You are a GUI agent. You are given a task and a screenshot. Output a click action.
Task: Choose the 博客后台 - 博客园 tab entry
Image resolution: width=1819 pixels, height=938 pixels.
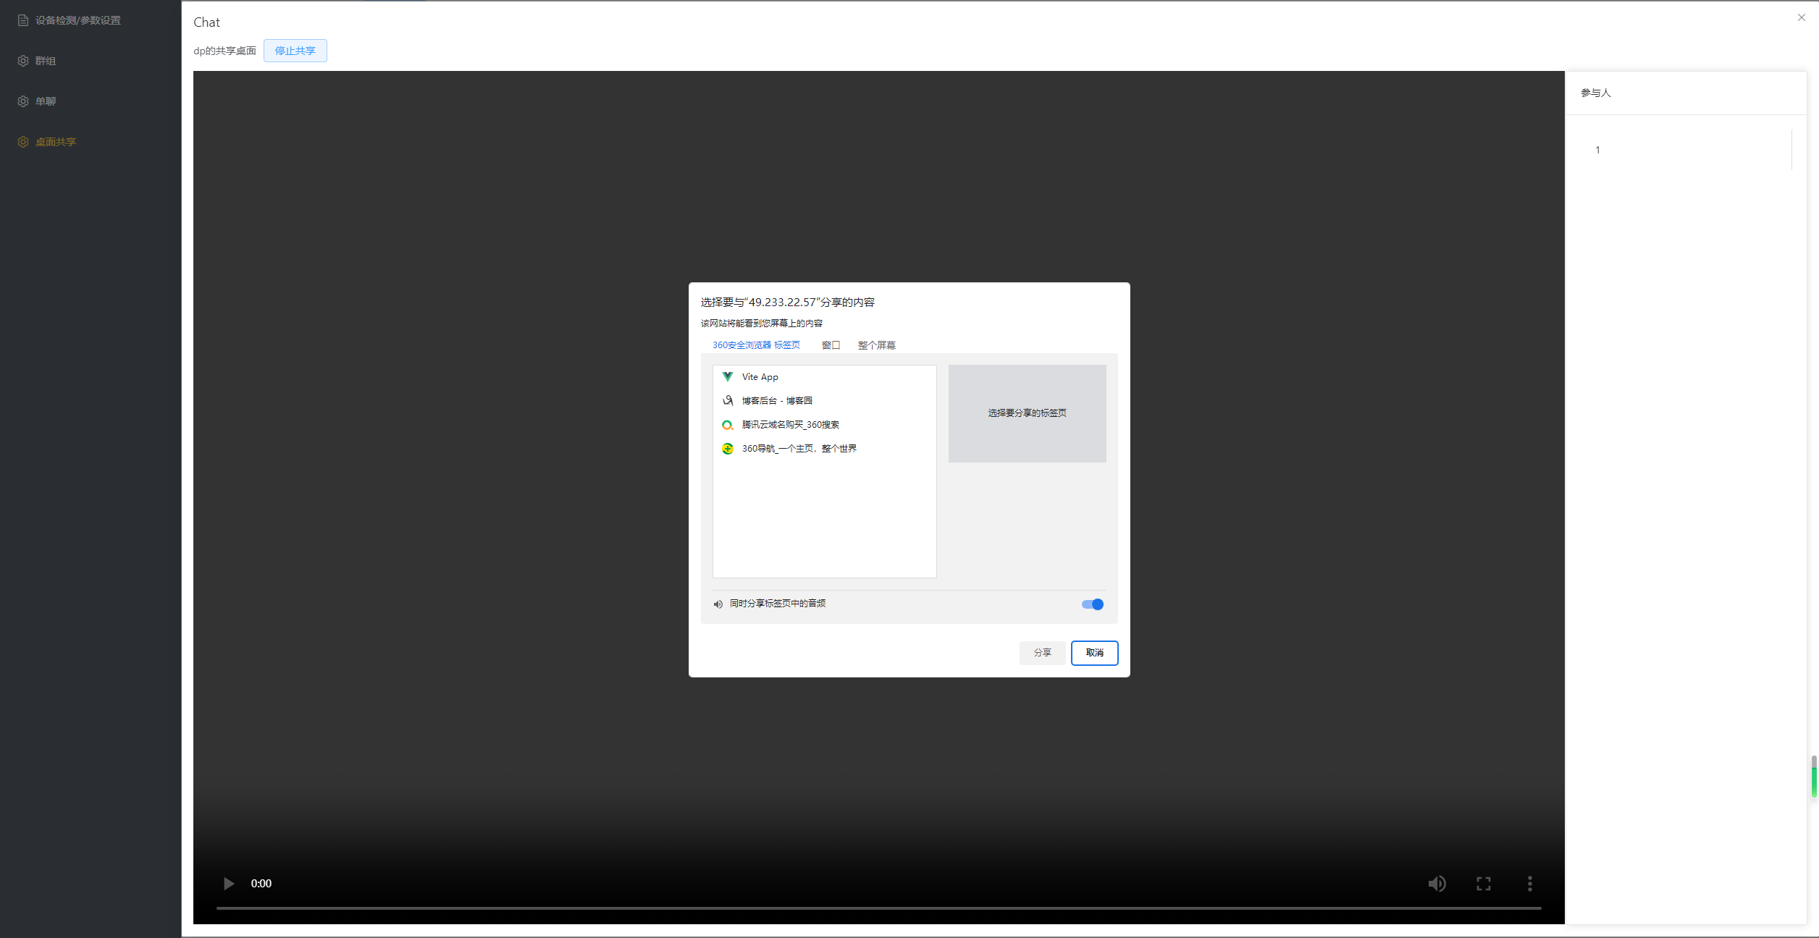pyautogui.click(x=776, y=401)
